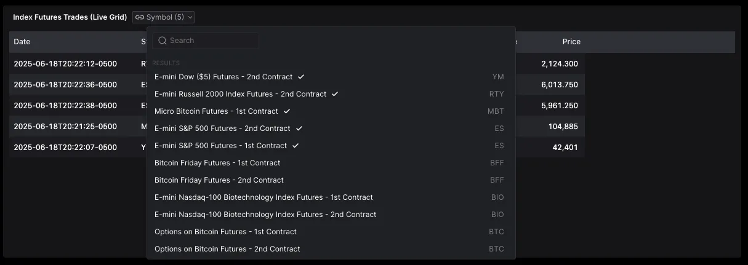The width and height of the screenshot is (748, 265).
Task: Click checkmark next to E-mini Dow Futures
Action: (301, 77)
